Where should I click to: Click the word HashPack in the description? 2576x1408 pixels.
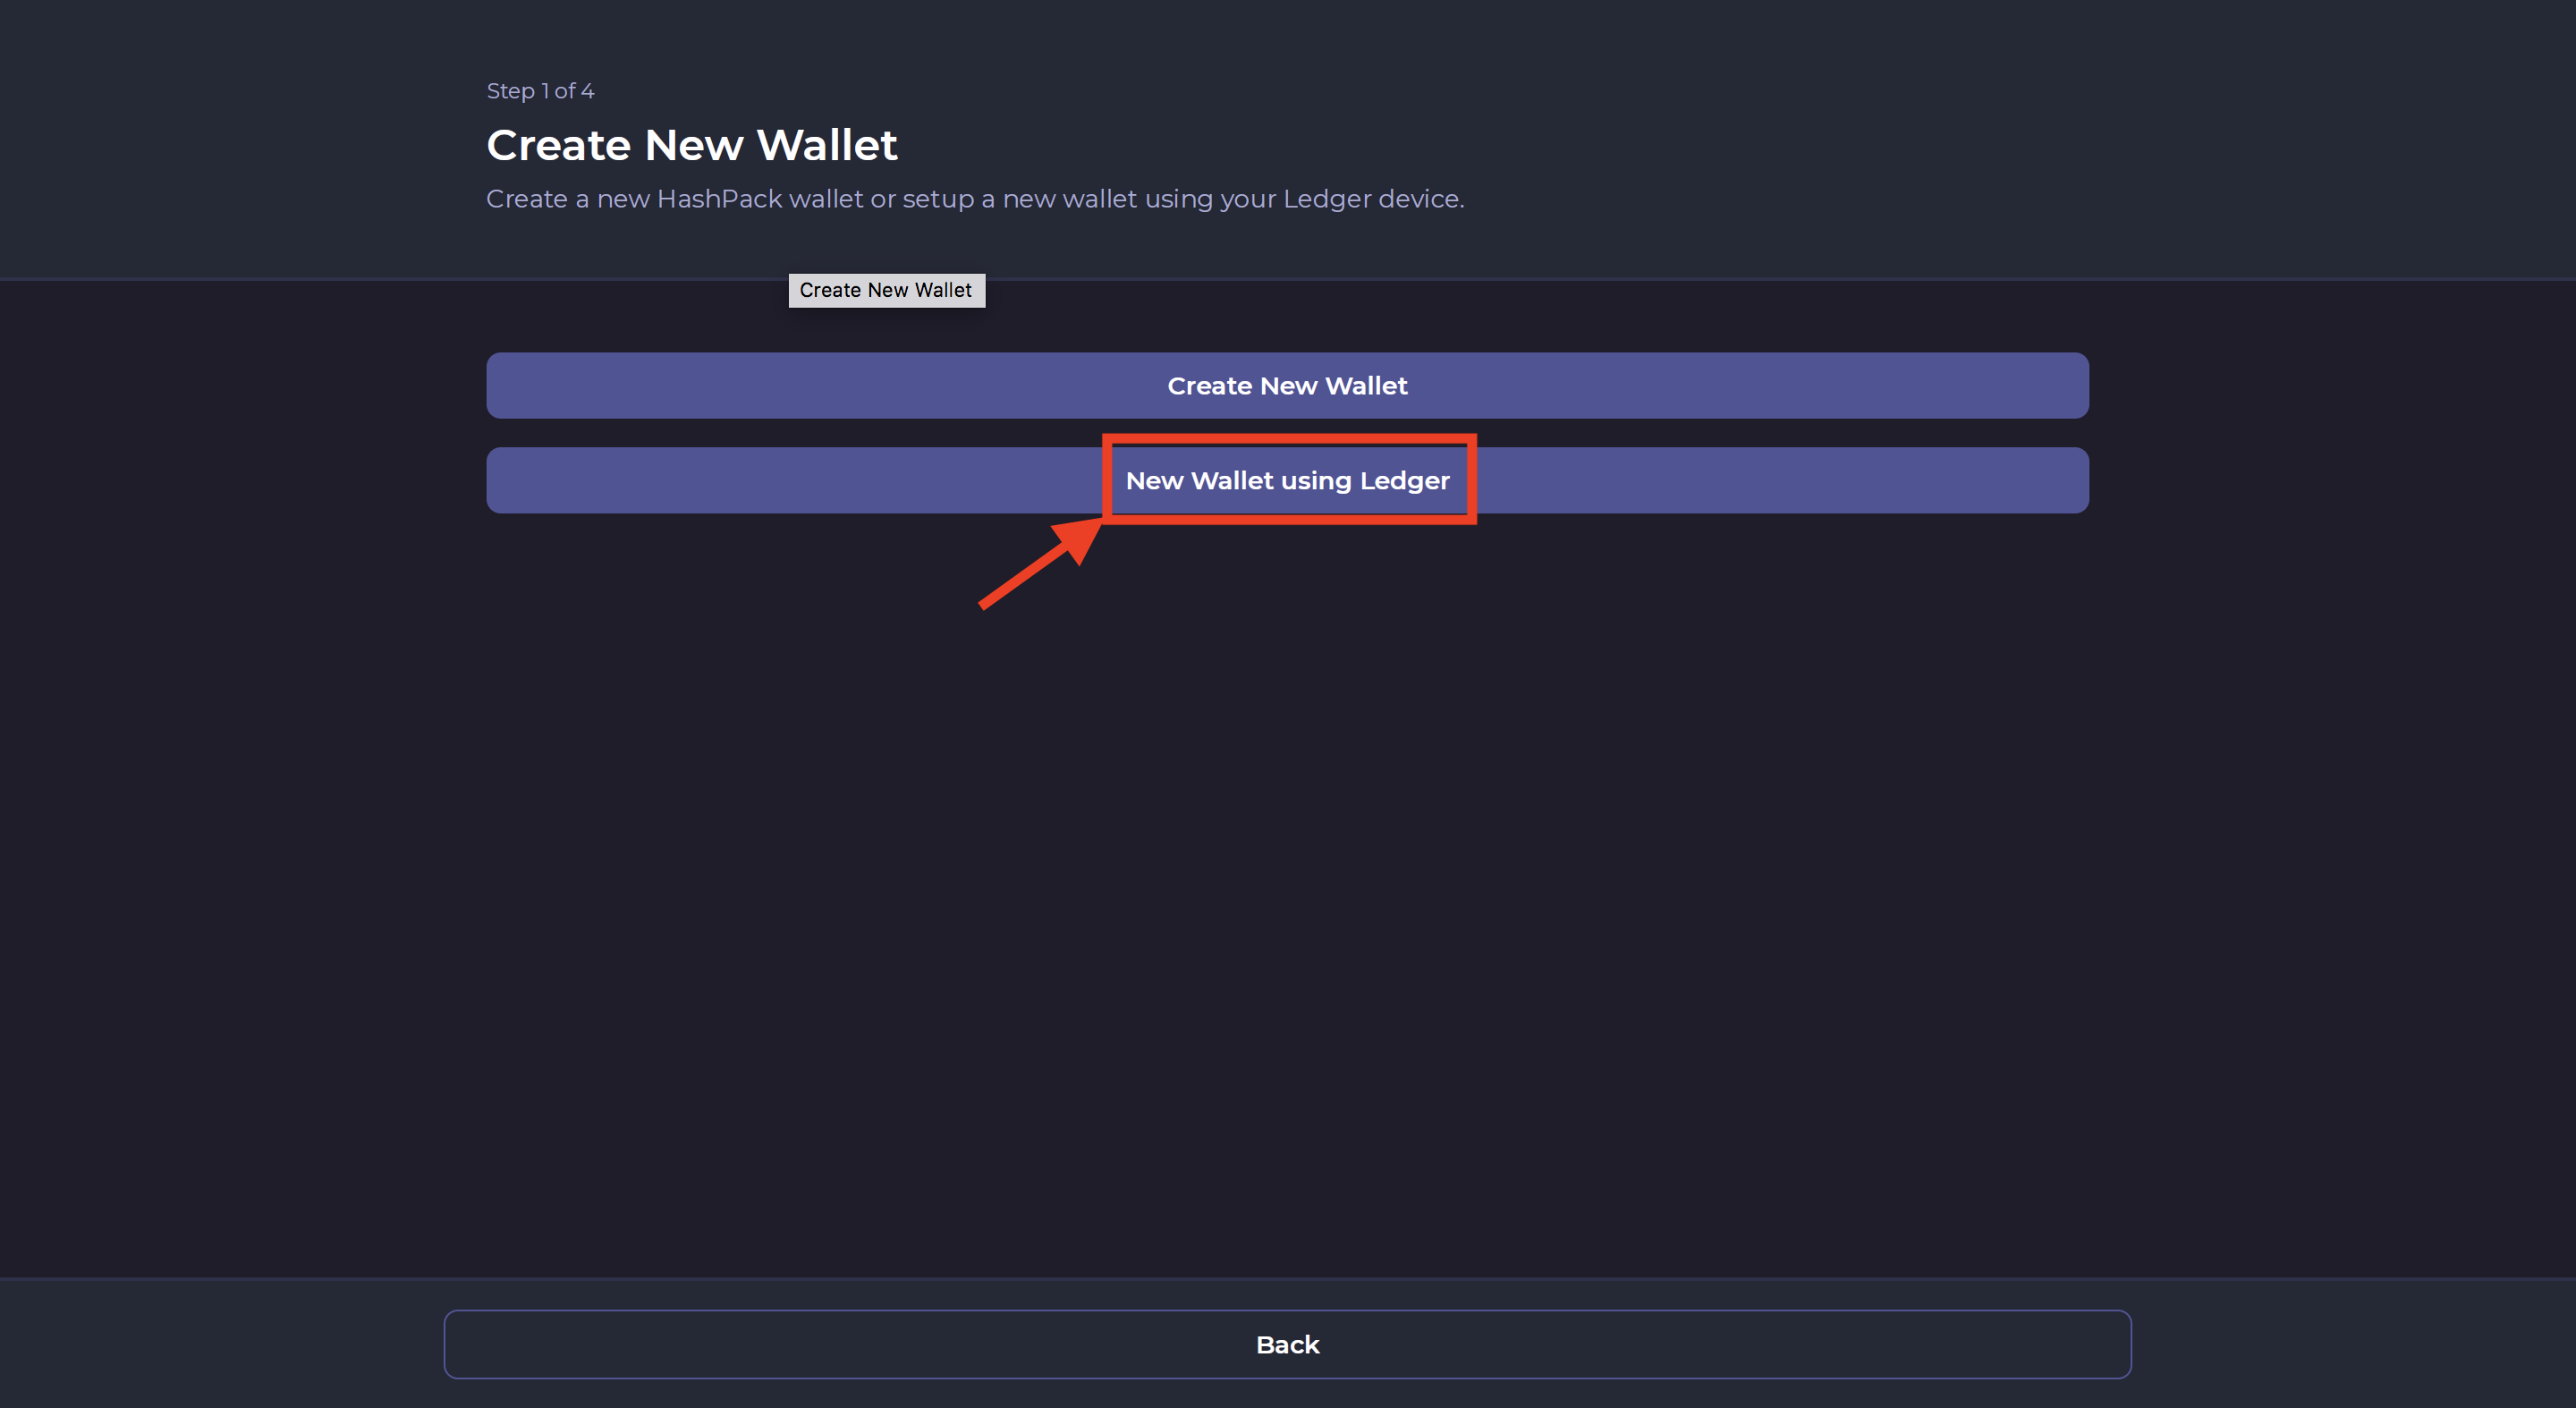(719, 199)
